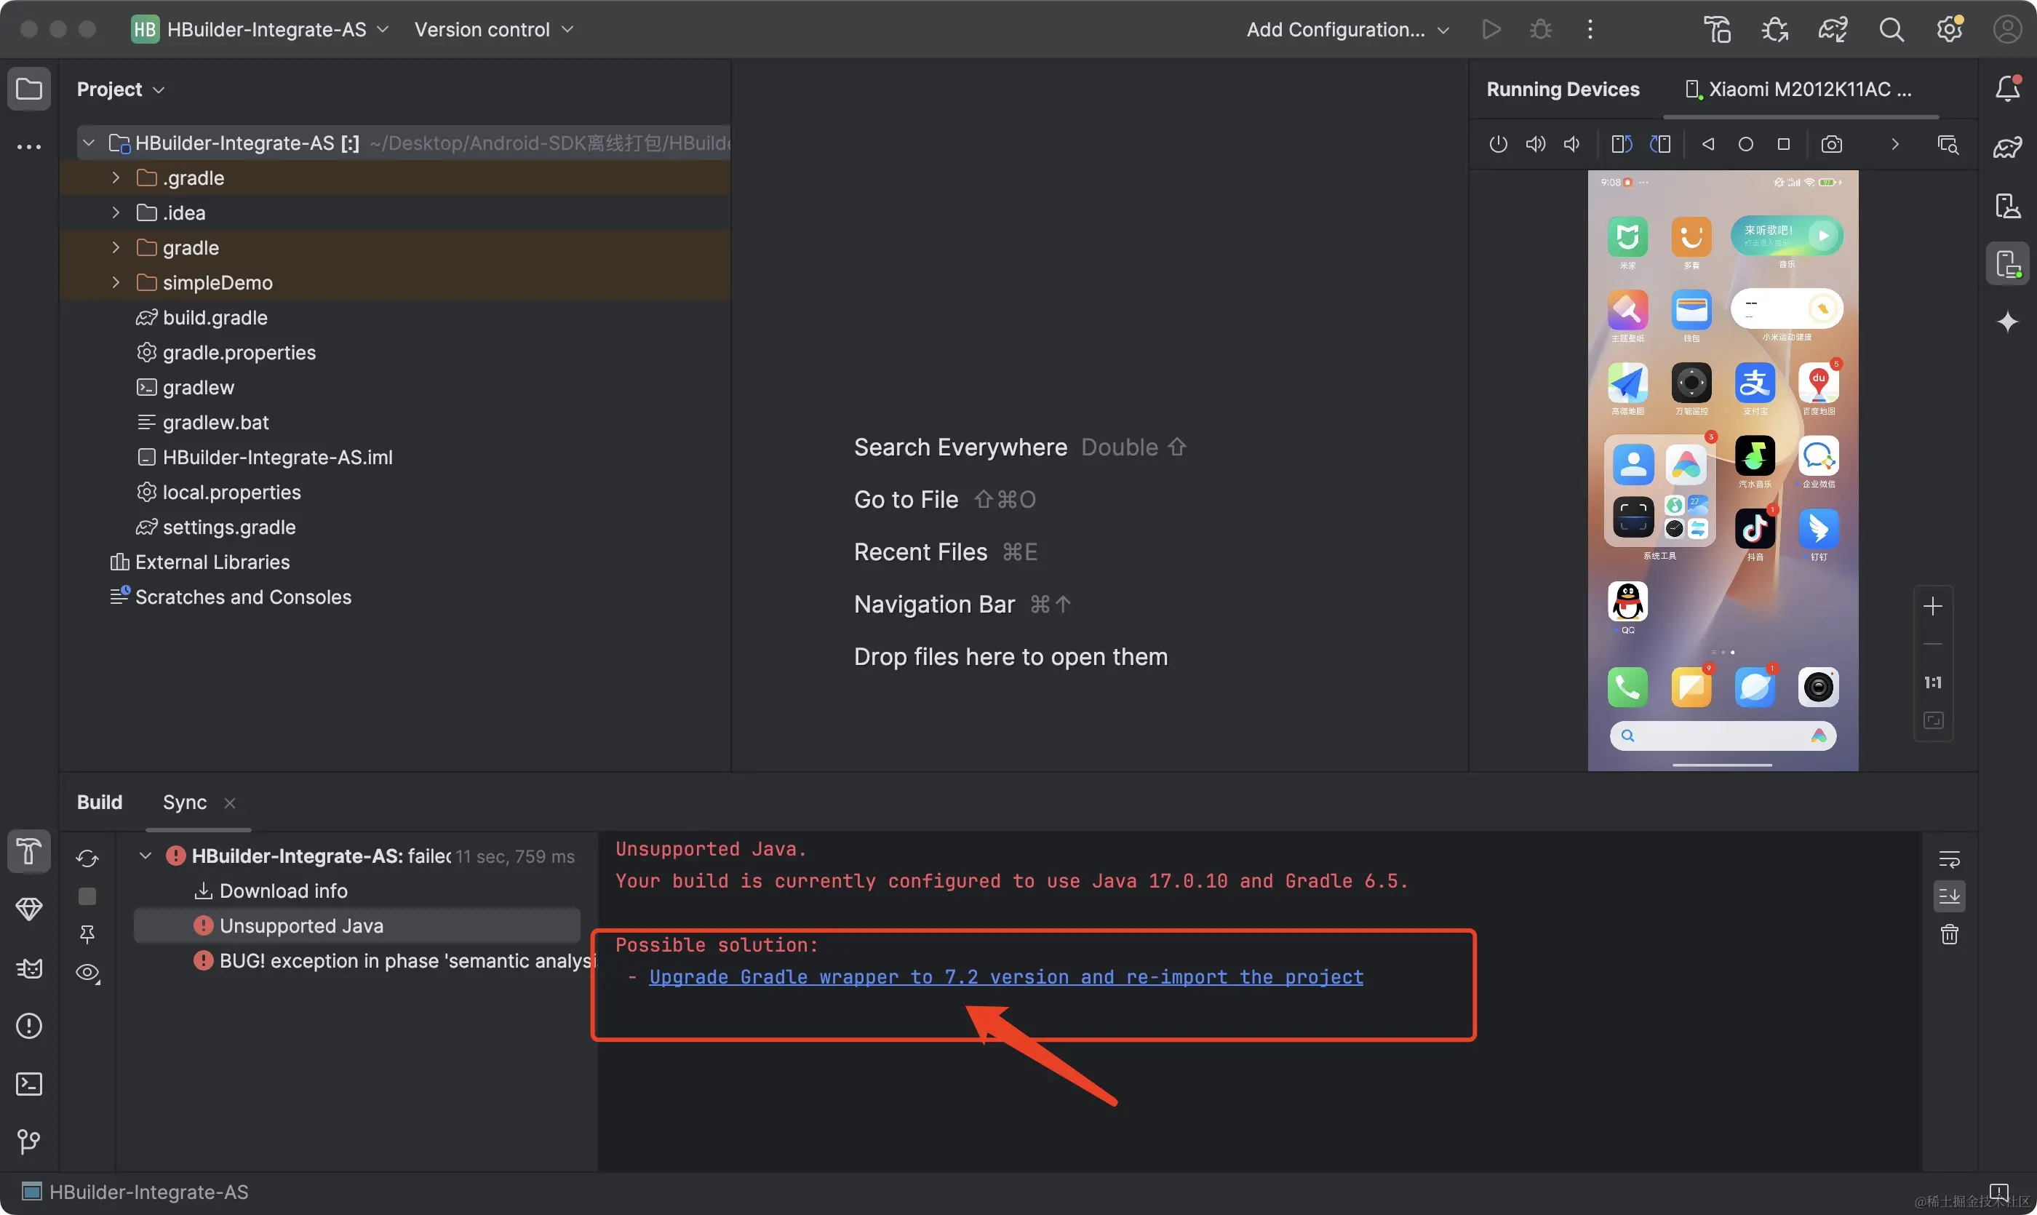
Task: Open Git version control tool window icon
Action: click(30, 1142)
